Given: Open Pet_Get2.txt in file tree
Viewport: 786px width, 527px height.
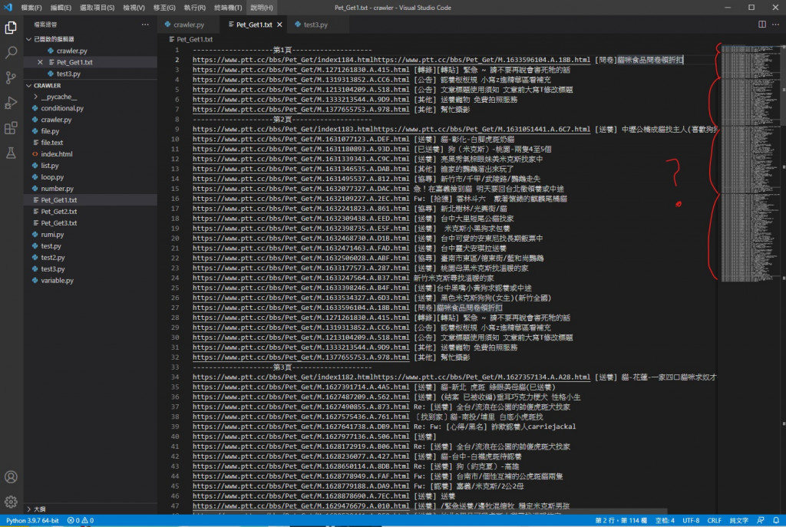Looking at the screenshot, I should point(58,212).
